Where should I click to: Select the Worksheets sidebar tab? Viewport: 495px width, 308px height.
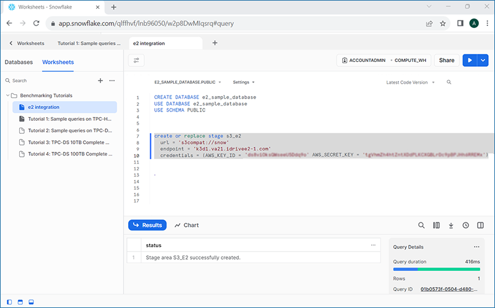(58, 63)
